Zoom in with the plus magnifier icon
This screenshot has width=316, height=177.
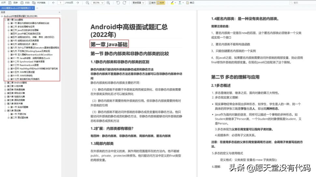coord(108,3)
